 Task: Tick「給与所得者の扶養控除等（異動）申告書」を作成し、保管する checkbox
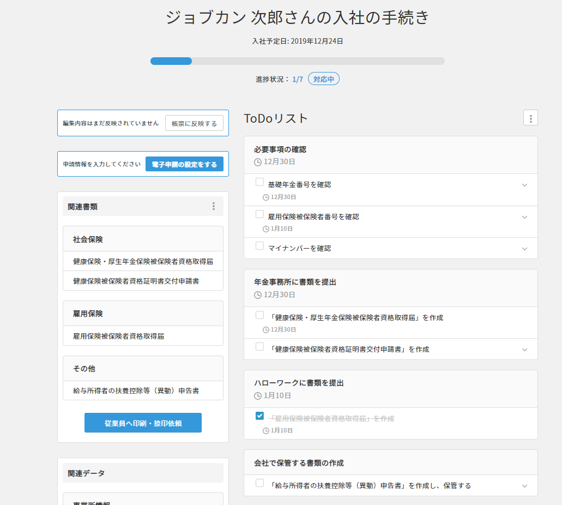(259, 483)
